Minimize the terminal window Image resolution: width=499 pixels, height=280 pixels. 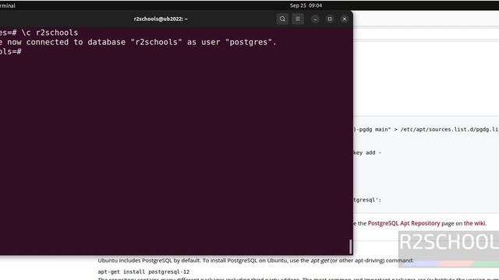click(315, 19)
